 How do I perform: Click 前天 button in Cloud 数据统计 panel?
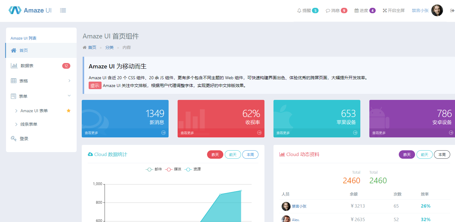pyautogui.click(x=233, y=154)
